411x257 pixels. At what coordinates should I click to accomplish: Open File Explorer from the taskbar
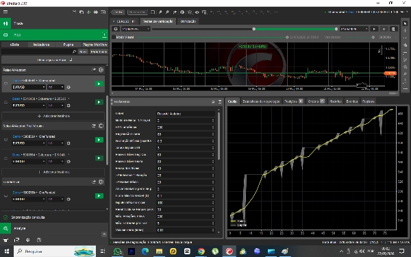pos(159,252)
